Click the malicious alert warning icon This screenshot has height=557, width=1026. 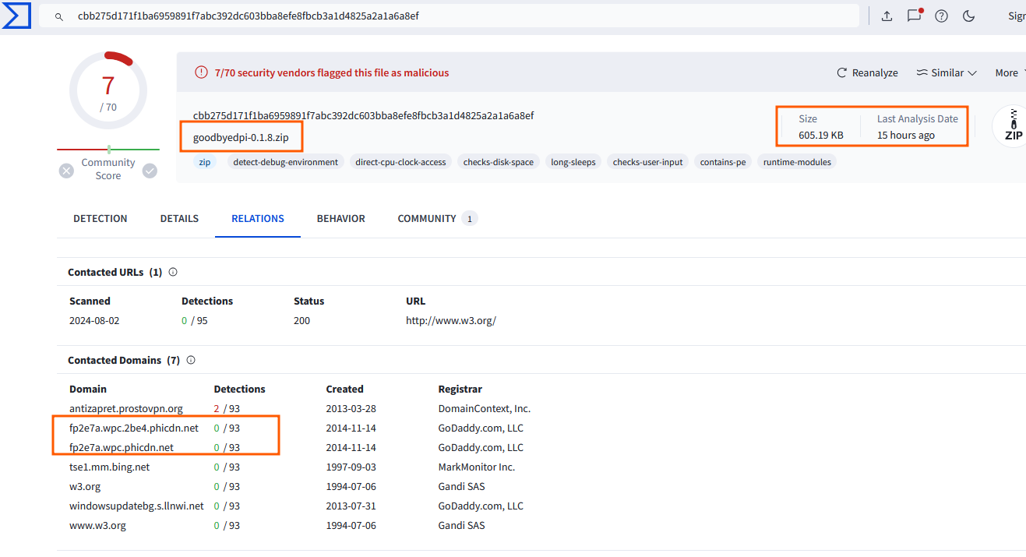pos(201,72)
